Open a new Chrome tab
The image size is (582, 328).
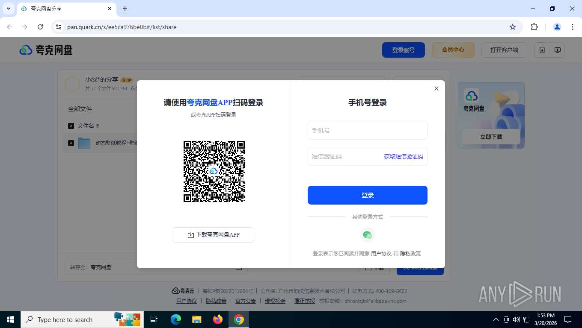tap(125, 9)
